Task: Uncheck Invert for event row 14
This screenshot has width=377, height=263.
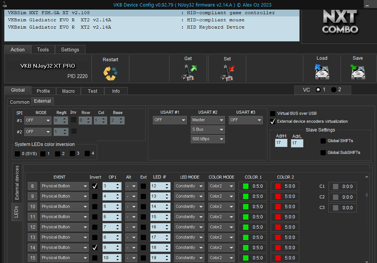Action: coord(95,247)
